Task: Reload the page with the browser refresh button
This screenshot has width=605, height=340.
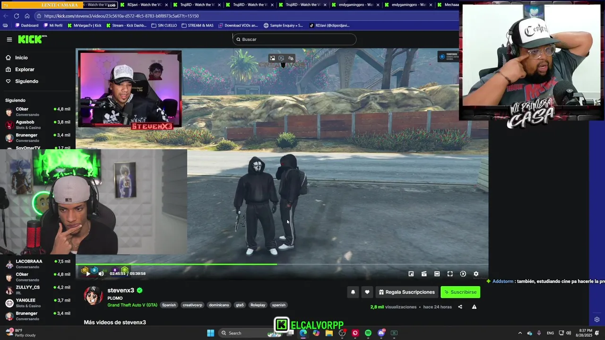Action: (x=17, y=16)
